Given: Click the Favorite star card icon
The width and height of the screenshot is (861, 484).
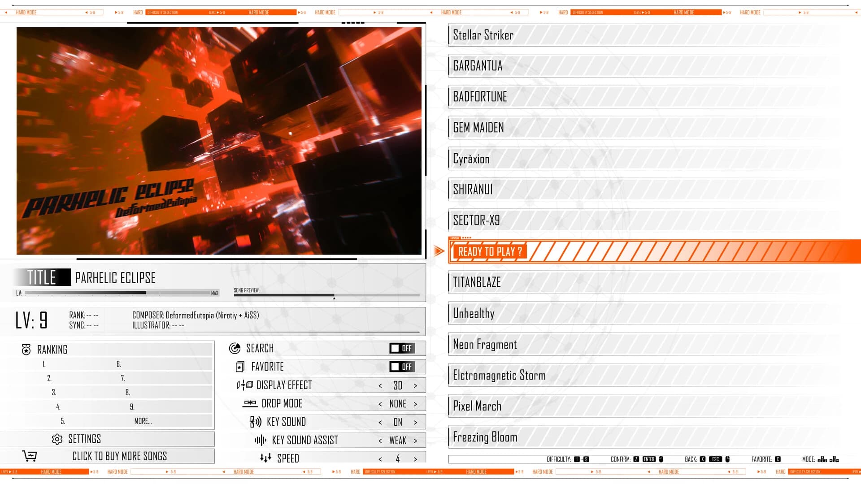Looking at the screenshot, I should 240,367.
